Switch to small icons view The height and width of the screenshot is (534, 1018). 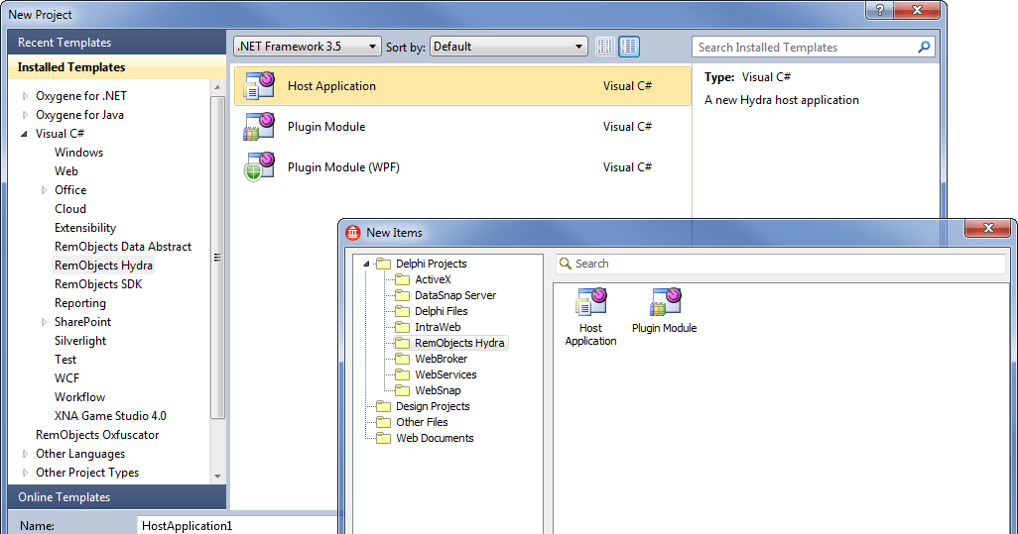click(x=605, y=47)
